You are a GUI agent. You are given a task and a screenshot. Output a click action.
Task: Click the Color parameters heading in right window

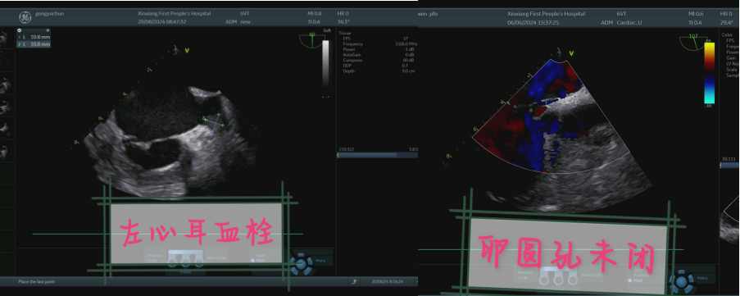[x=727, y=34]
